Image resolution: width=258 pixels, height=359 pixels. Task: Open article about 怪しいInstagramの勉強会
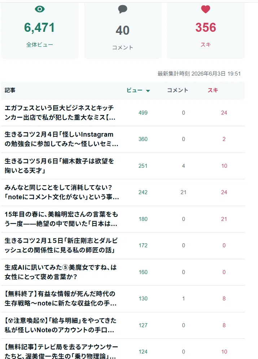pyautogui.click(x=61, y=139)
